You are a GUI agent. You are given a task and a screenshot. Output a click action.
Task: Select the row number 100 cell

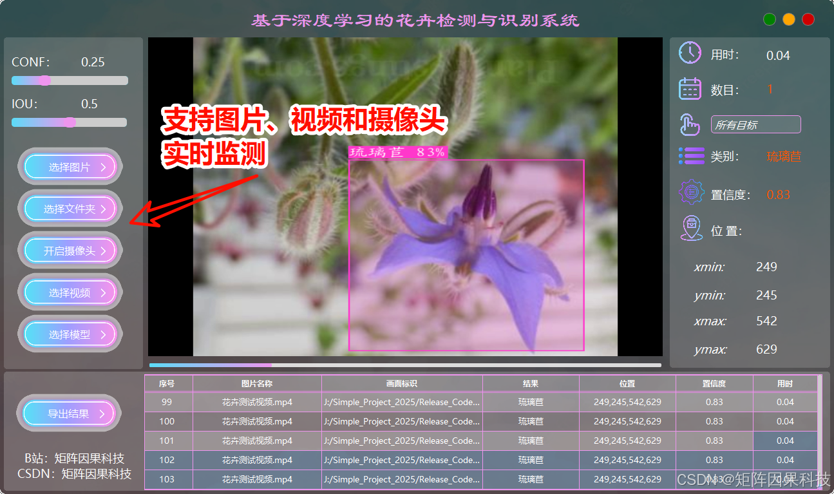point(167,421)
